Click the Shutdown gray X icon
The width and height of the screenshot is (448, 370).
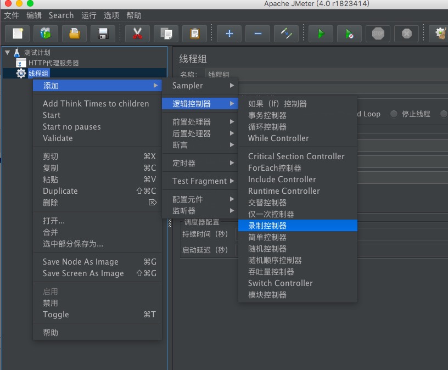click(407, 33)
